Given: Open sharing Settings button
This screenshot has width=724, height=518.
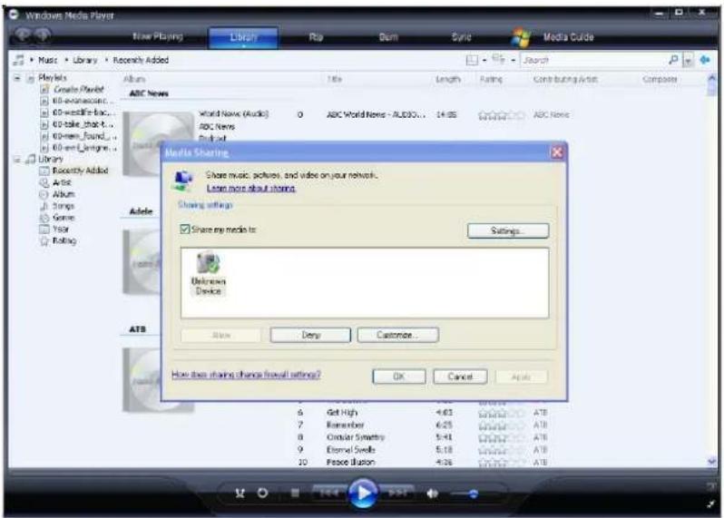Looking at the screenshot, I should [x=508, y=230].
